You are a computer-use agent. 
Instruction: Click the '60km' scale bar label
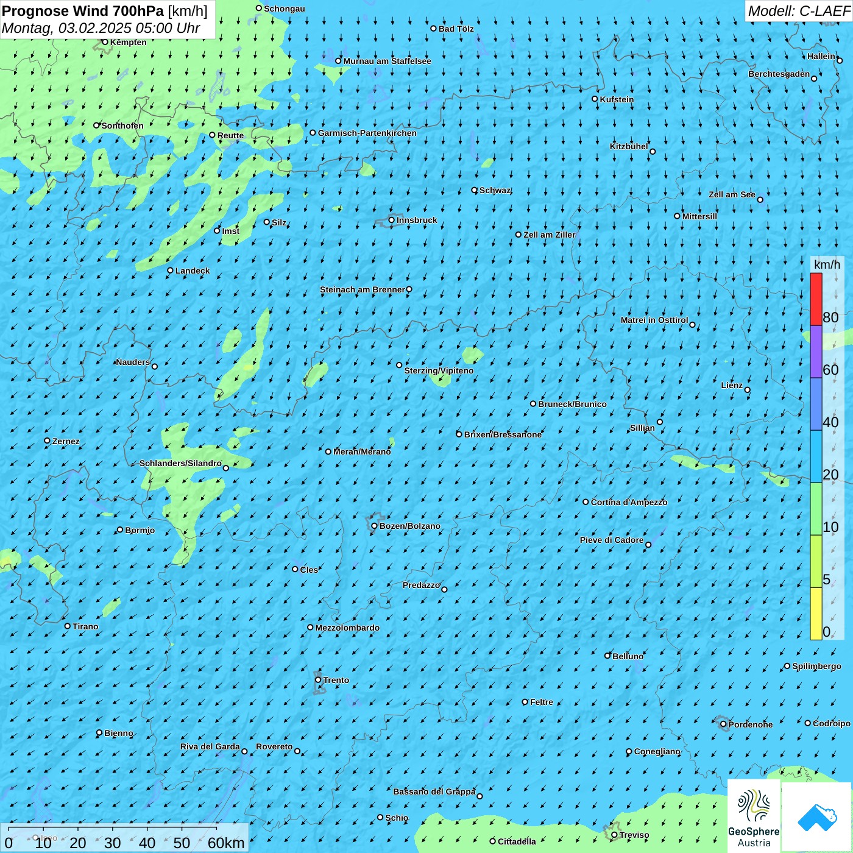click(226, 843)
